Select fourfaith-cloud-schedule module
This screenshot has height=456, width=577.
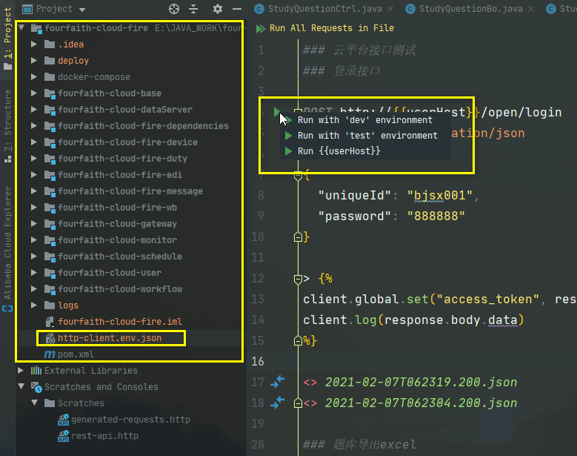pos(120,257)
